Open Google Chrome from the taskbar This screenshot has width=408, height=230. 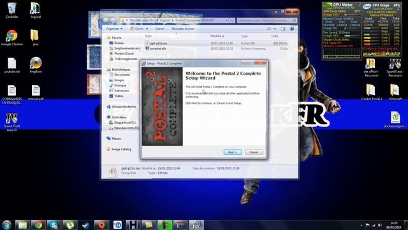click(x=38, y=225)
